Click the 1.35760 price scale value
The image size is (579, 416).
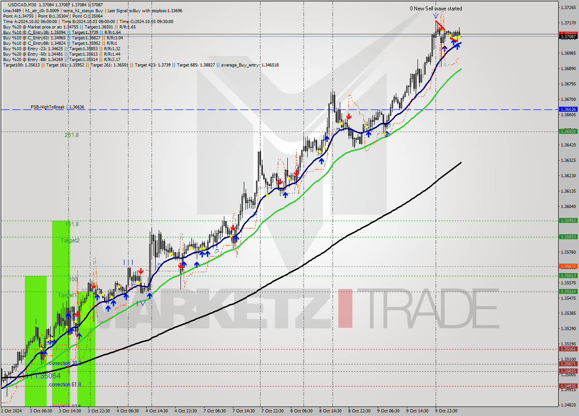pyautogui.click(x=568, y=252)
